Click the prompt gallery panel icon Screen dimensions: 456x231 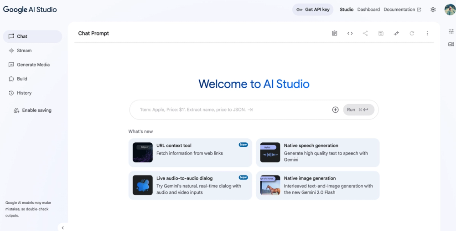point(451,45)
